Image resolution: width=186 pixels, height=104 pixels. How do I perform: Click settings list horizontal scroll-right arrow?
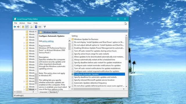point(124,89)
